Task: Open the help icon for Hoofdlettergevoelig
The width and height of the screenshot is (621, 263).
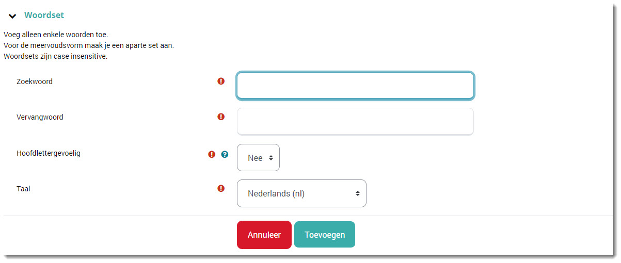Action: point(225,154)
